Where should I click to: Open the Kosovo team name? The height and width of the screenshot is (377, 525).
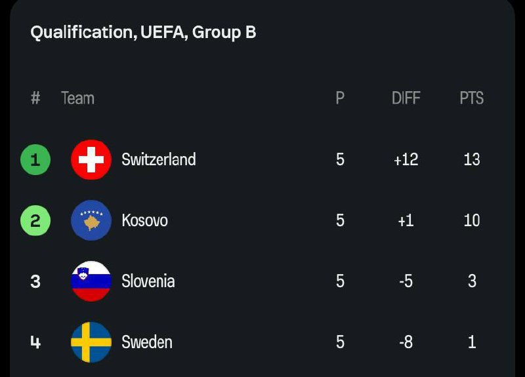(x=145, y=220)
